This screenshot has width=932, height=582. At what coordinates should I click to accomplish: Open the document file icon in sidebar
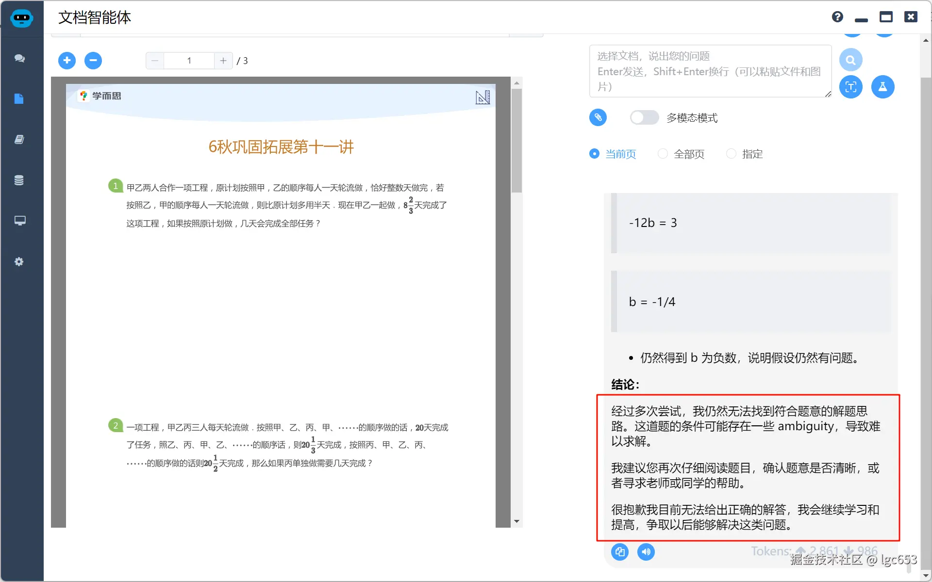point(19,99)
